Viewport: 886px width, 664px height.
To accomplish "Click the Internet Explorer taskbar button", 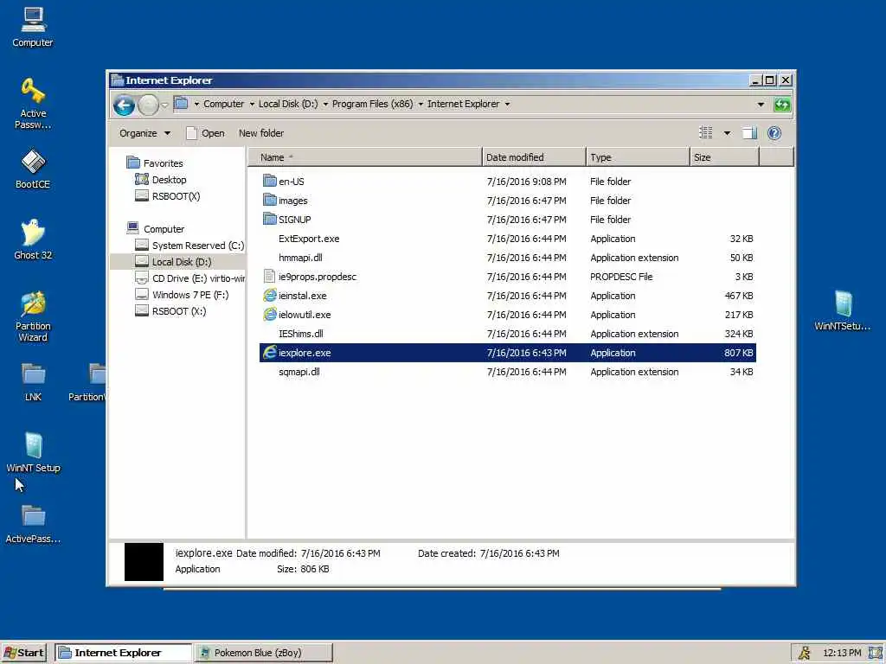I will 123,653.
